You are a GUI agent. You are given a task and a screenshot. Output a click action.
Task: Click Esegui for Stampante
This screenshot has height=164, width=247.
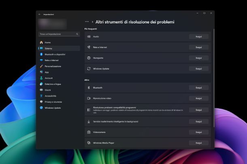pyautogui.click(x=199, y=58)
